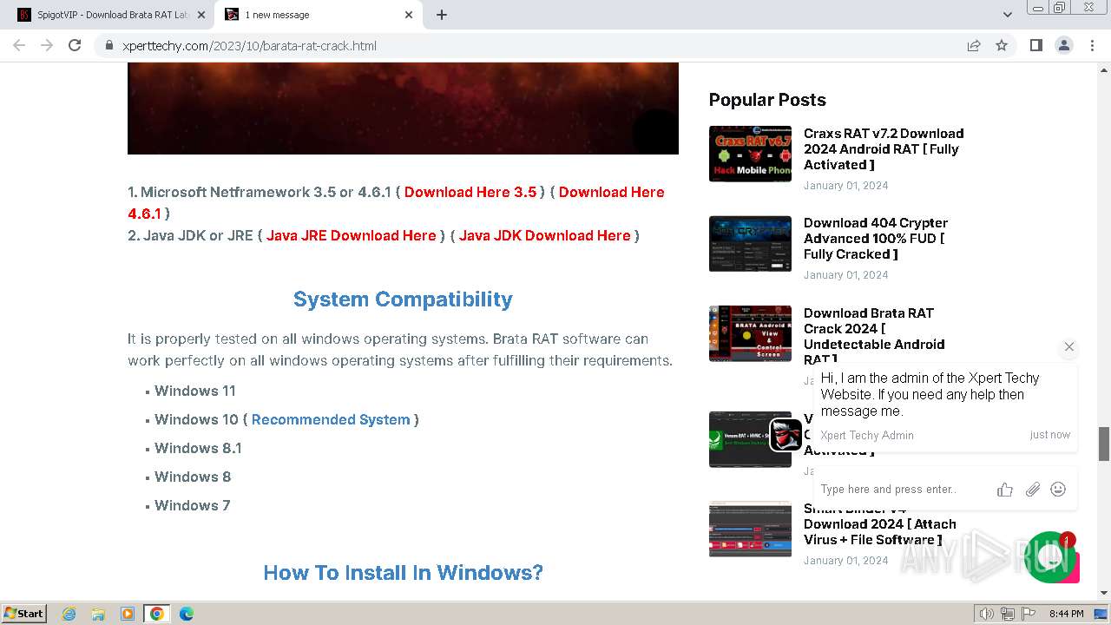Screen dimensions: 1111x625
Task: Open Craxs RAT v7.2 post title
Action: (884, 148)
